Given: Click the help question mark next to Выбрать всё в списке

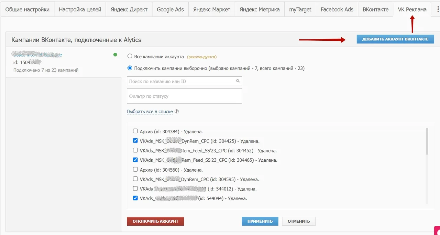Looking at the screenshot, I should coord(177,112).
